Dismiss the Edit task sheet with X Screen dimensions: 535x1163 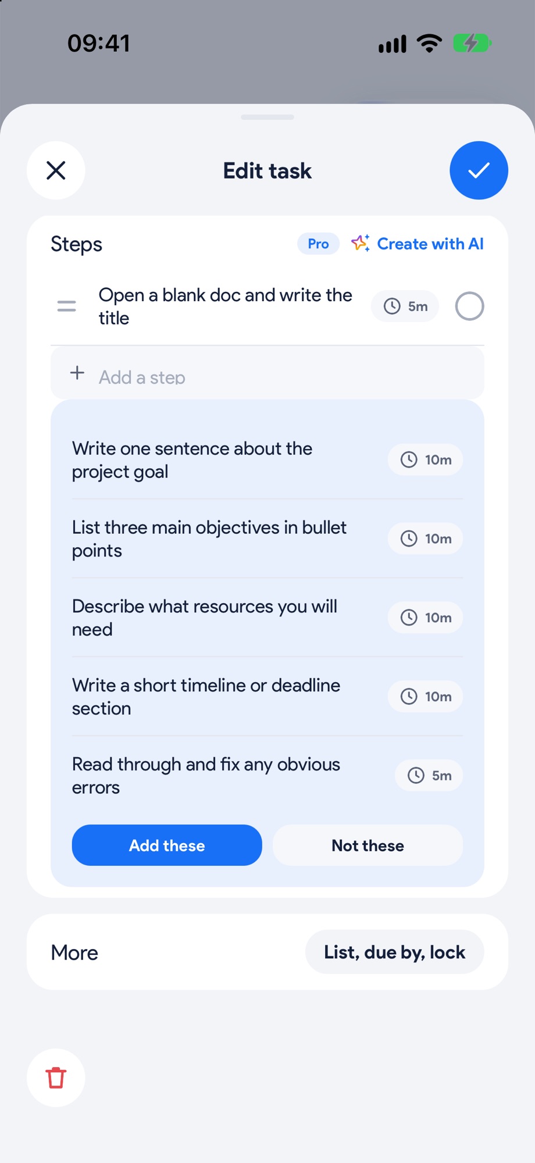(56, 170)
